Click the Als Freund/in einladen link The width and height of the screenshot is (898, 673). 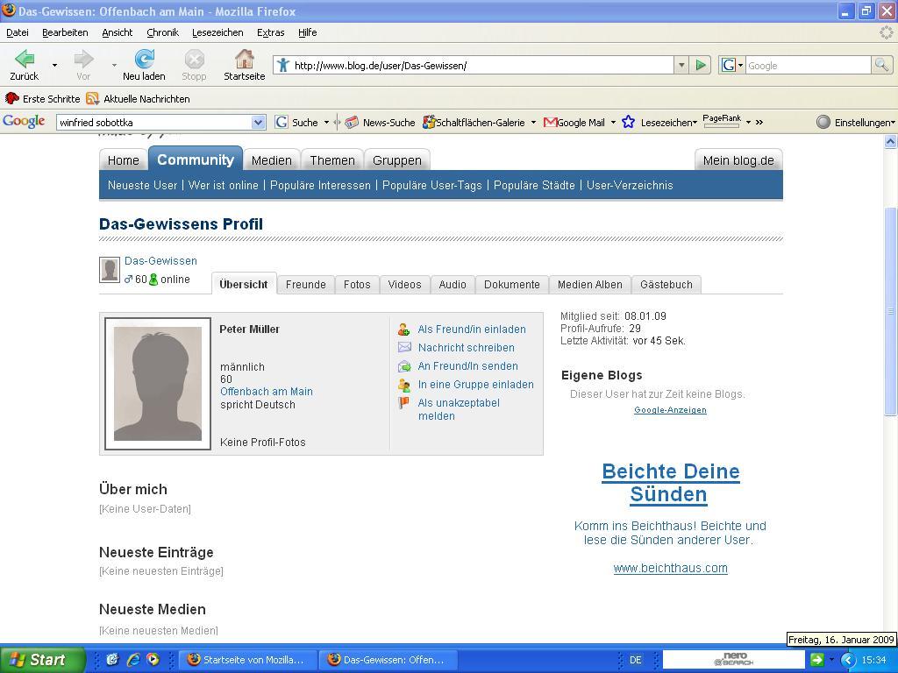[471, 329]
